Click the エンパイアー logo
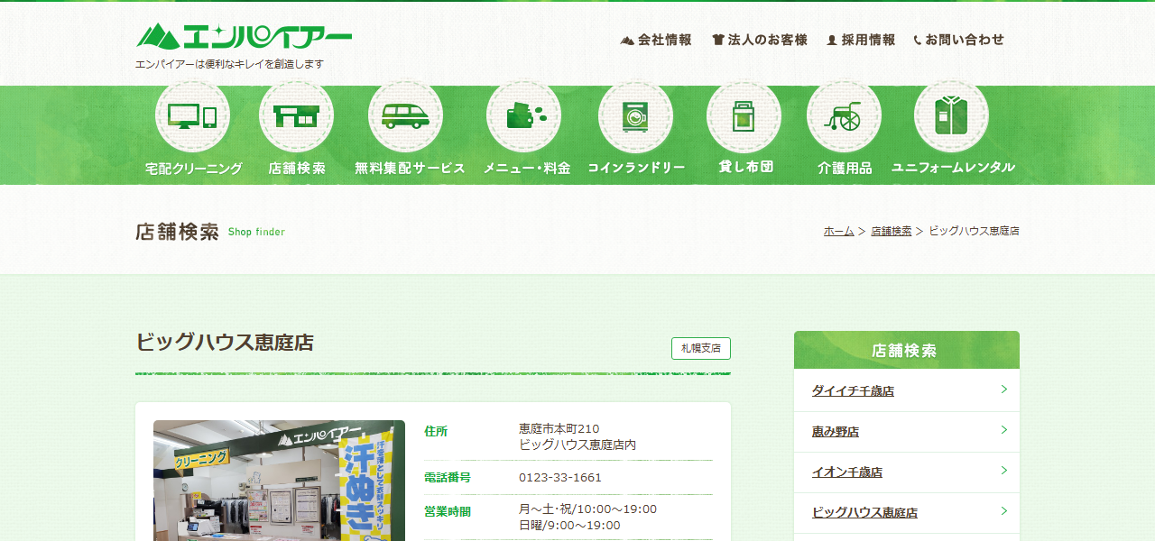The height and width of the screenshot is (541, 1155). click(245, 37)
